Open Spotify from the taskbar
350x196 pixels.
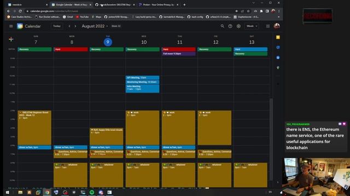click(x=92, y=192)
